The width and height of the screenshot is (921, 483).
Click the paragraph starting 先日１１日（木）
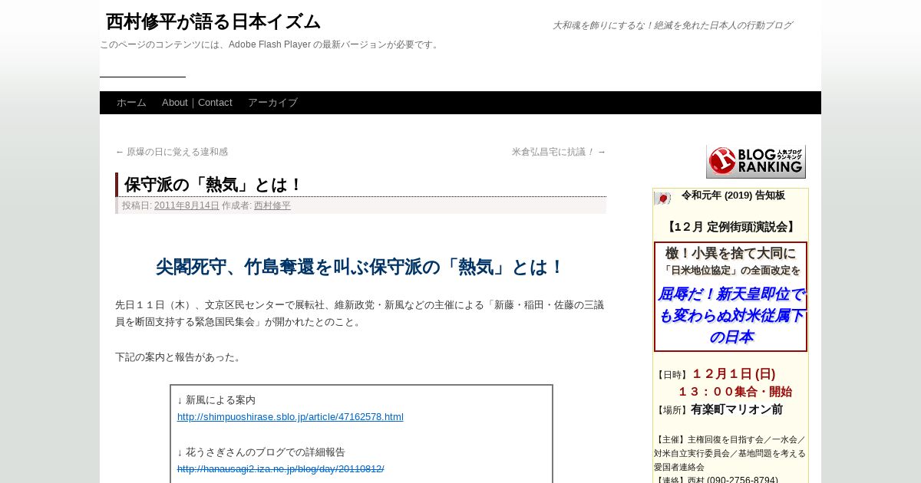point(360,314)
